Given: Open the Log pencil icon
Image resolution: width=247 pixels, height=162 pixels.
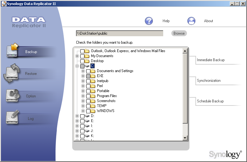Looking at the screenshot, I should point(12,117).
